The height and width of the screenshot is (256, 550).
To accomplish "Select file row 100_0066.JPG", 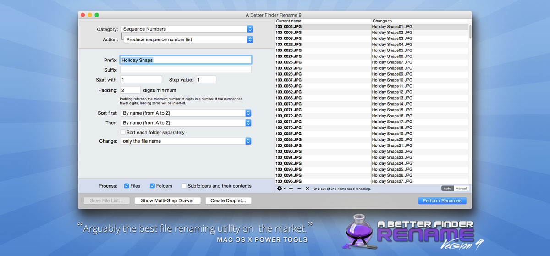I will 372,98.
